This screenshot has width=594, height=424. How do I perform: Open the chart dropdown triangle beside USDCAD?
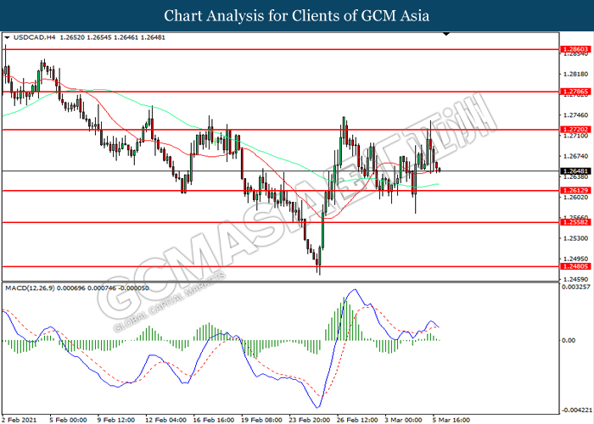coord(7,37)
